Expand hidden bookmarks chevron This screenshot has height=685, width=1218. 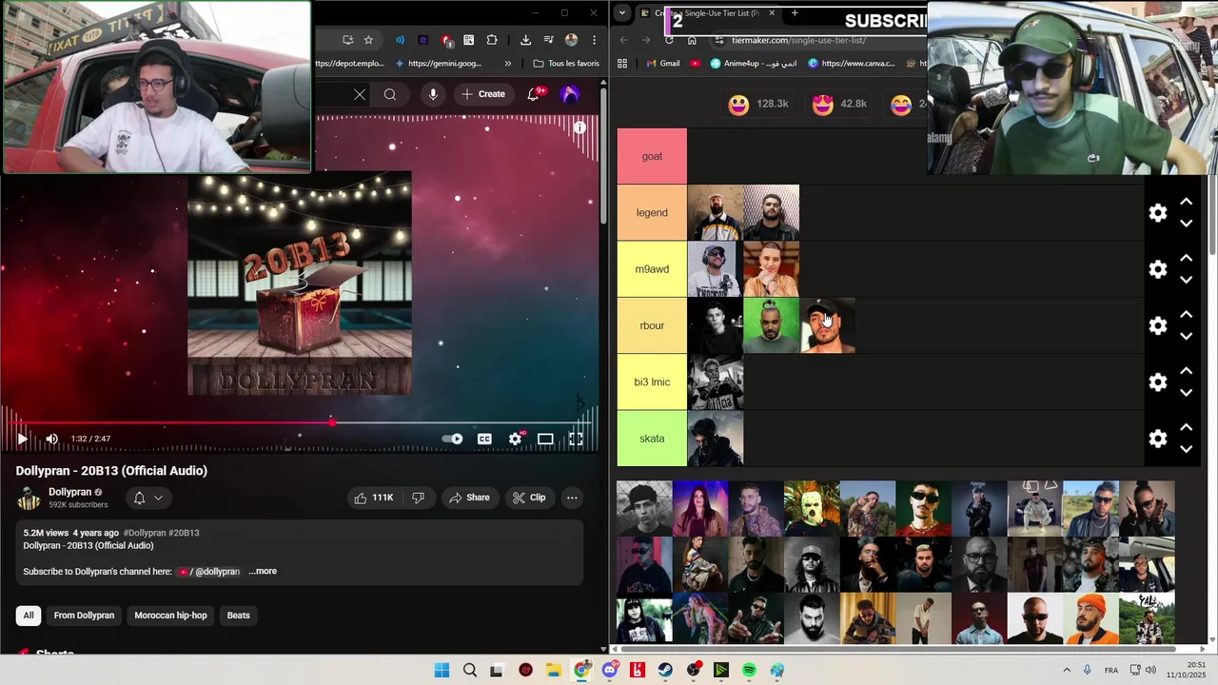[508, 64]
